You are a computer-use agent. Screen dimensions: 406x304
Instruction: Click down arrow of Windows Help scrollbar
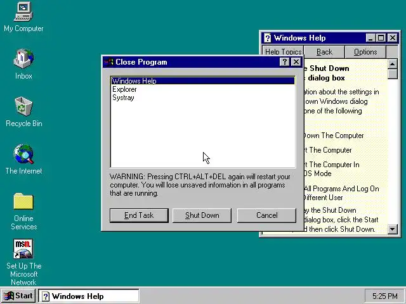tap(393, 229)
